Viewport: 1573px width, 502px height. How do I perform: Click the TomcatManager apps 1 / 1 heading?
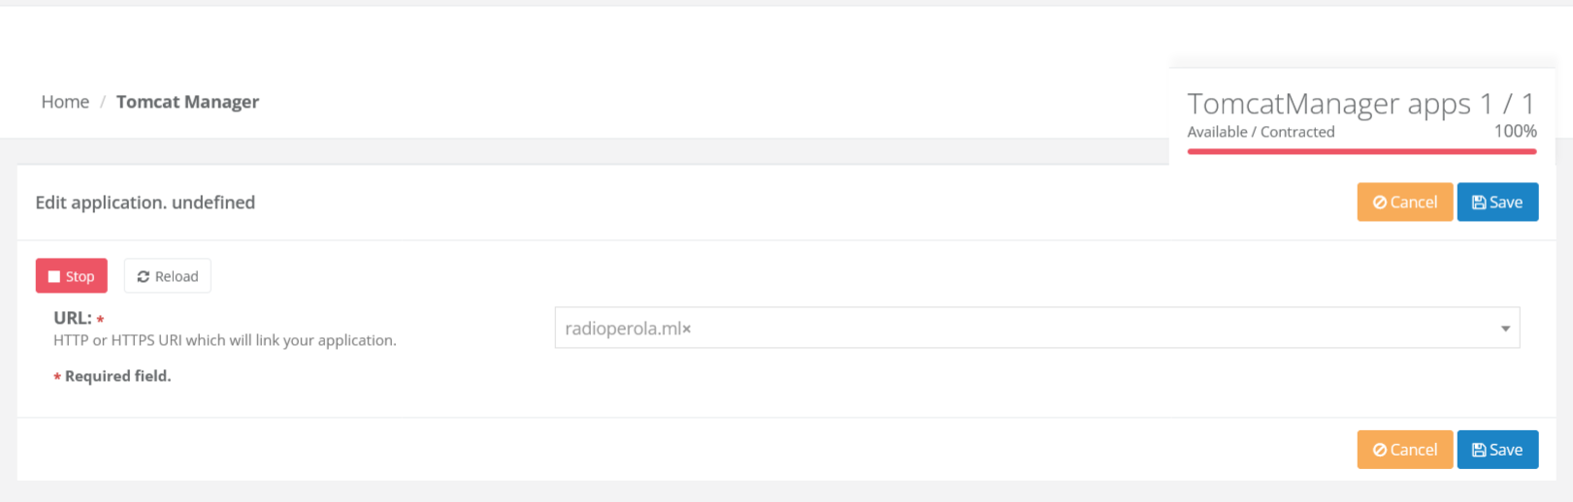coord(1361,103)
